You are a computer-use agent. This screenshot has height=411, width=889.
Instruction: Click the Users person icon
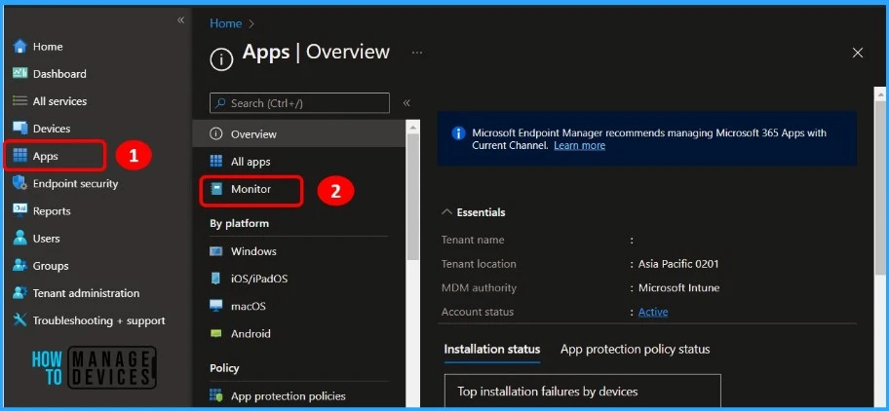pos(19,238)
